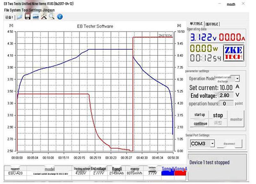
Task: Save data with the floppy disk icon
Action: pos(28,17)
